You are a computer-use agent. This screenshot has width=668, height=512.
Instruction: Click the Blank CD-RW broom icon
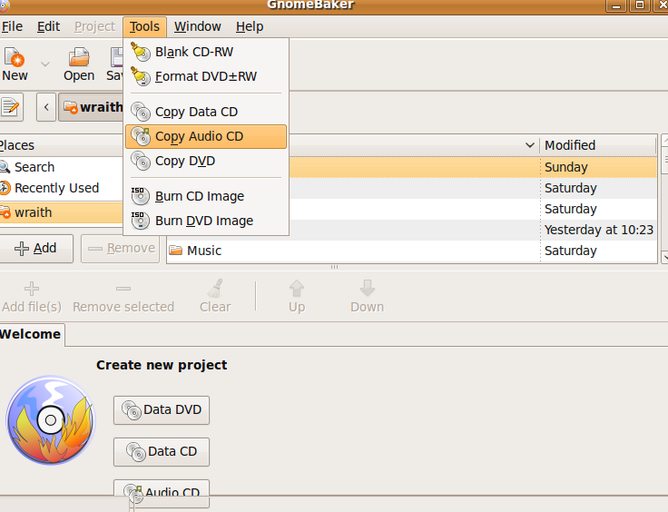[x=140, y=52]
